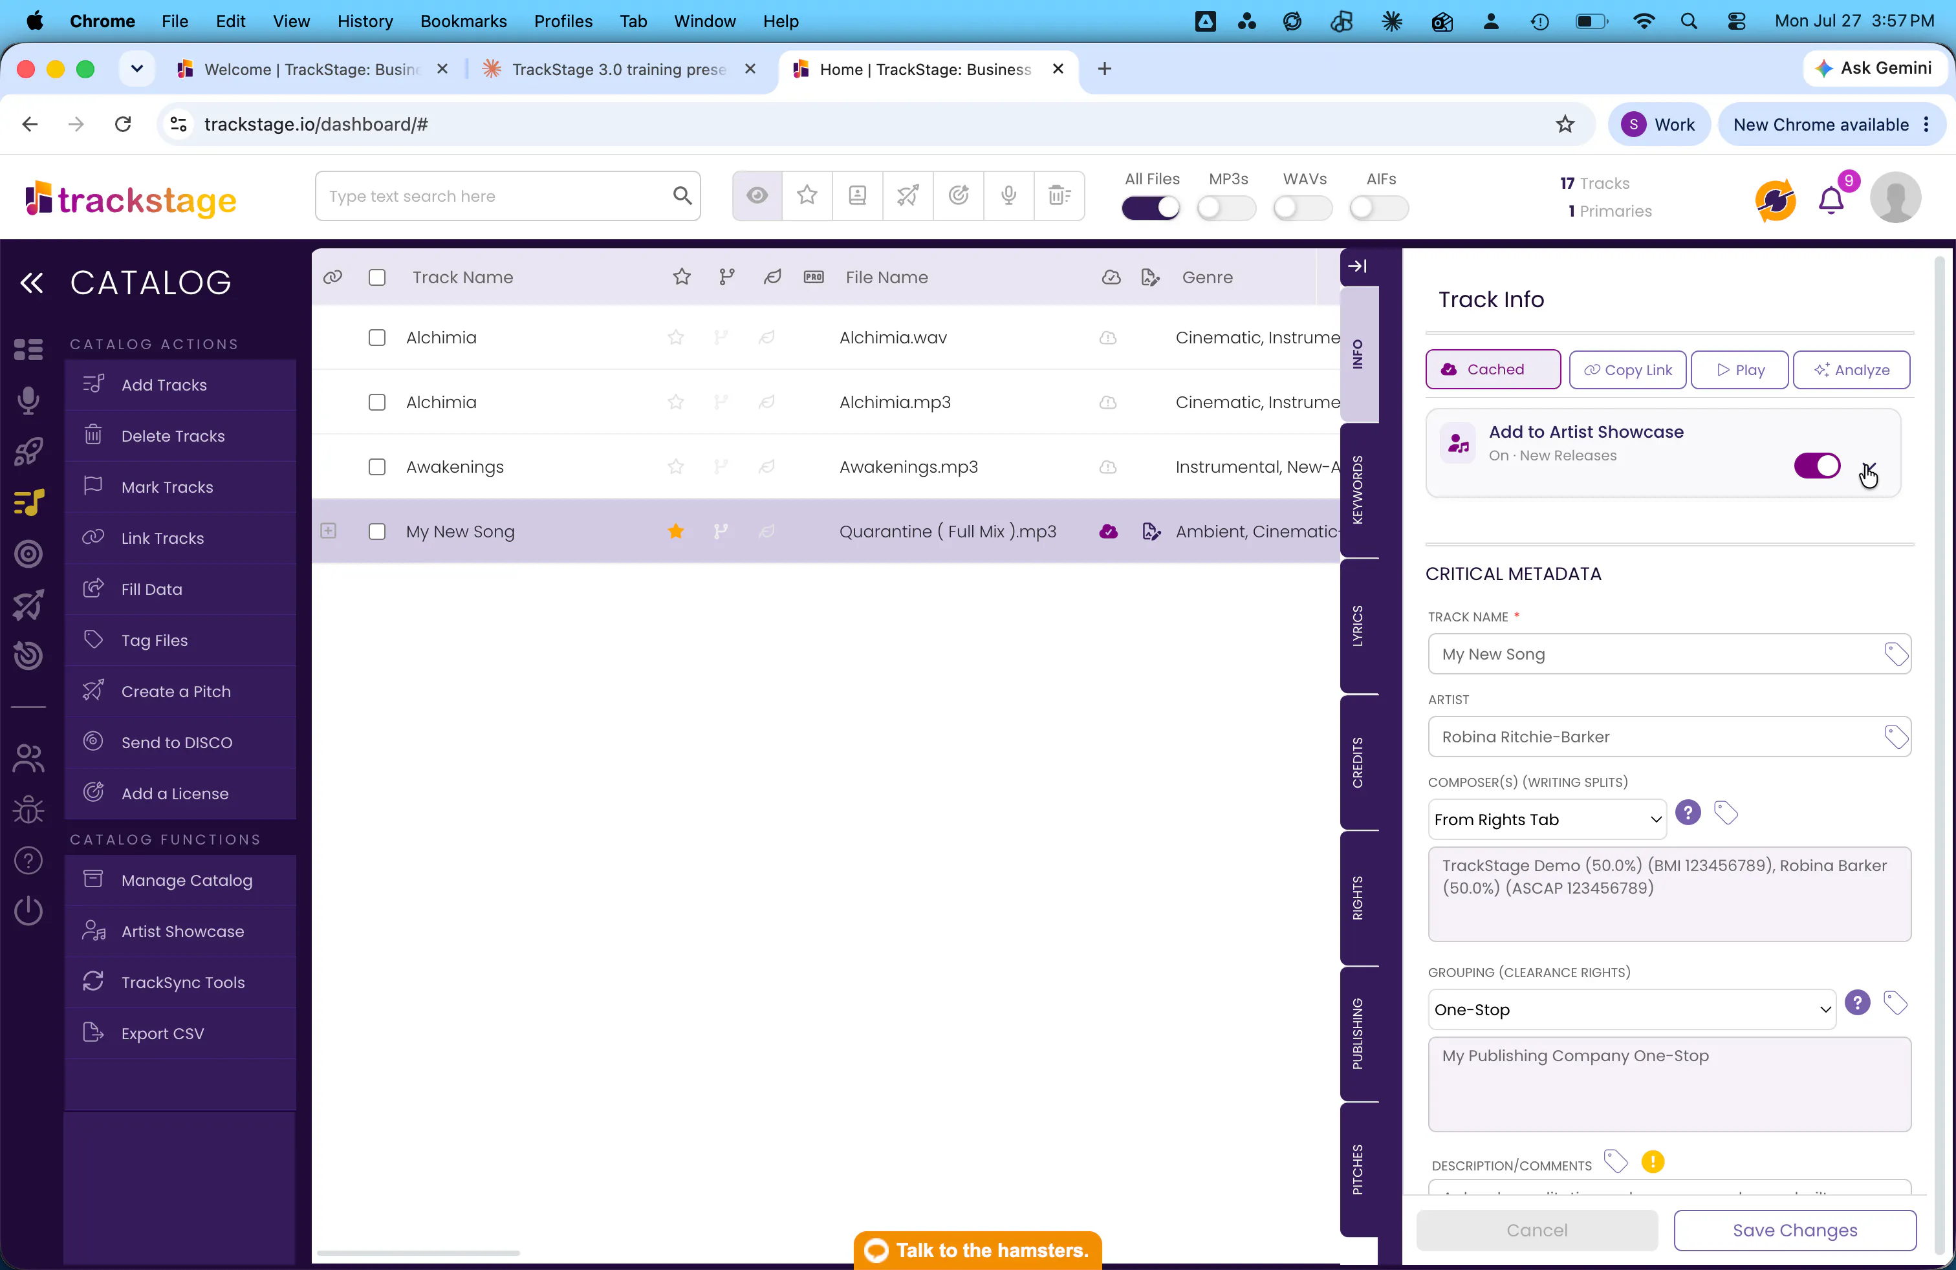1956x1270 pixels.
Task: Click the left rail contacts people icon
Action: coord(28,757)
